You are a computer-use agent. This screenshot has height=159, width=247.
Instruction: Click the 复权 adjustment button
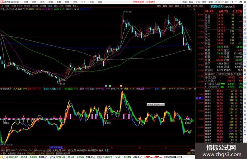click(x=159, y=6)
